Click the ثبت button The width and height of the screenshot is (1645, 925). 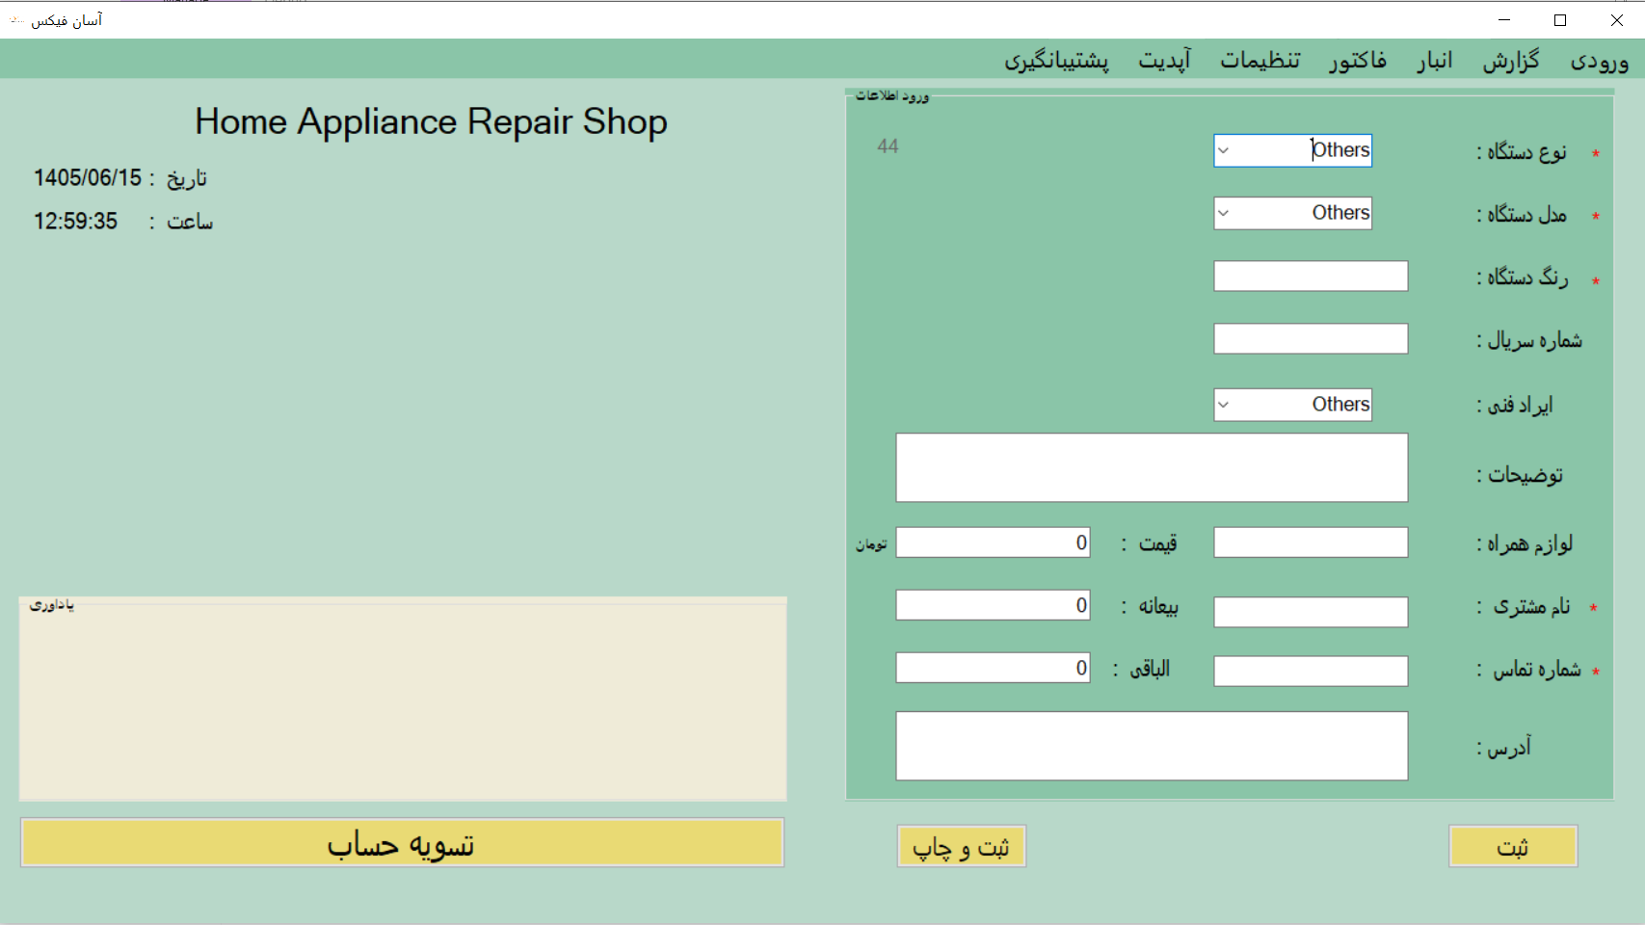point(1513,846)
